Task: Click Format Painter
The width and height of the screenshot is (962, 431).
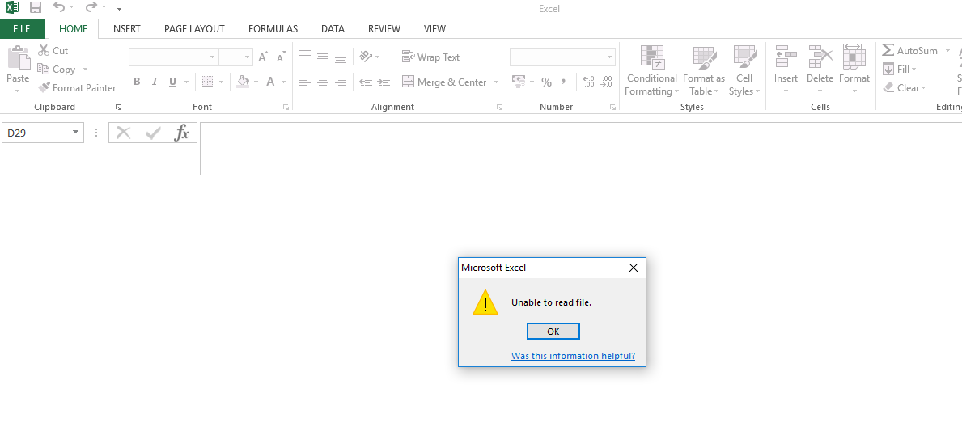Action: click(77, 87)
